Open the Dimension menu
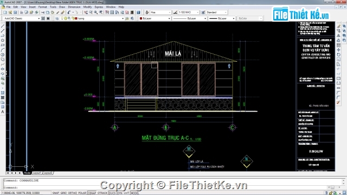 [x=74, y=7]
